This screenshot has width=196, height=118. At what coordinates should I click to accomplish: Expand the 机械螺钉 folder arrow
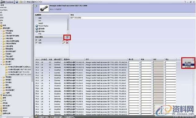[1, 54]
